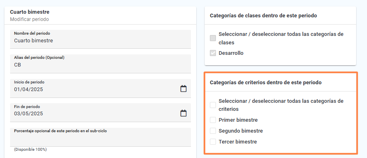Toggle select all categorías de criterios checkbox
Viewport: 367px width, 158px height.
tap(213, 105)
